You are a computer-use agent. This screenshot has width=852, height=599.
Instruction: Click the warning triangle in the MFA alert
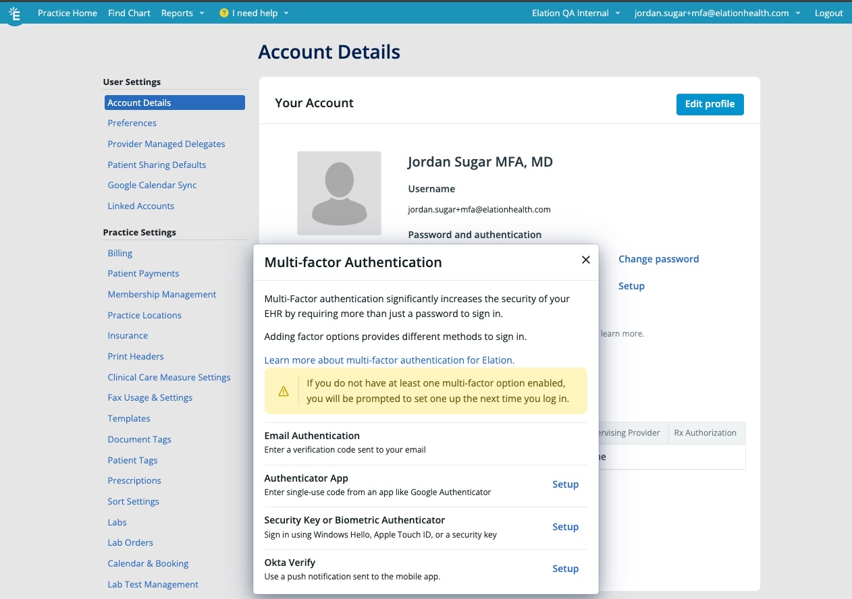(284, 390)
